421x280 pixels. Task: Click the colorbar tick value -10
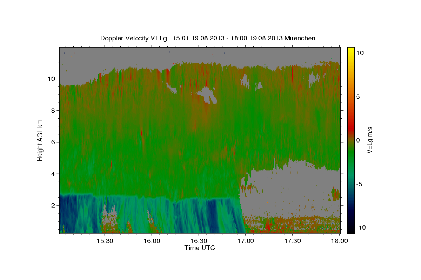tap(361, 227)
